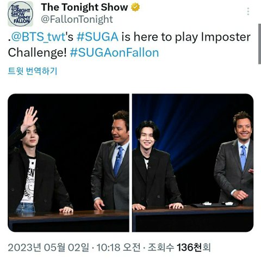261x259 pixels.
Task: Open the left photo with waving hand
Action: [x=69, y=163]
